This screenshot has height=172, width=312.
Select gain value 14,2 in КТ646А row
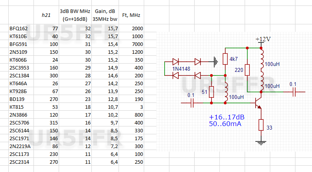tap(105, 83)
